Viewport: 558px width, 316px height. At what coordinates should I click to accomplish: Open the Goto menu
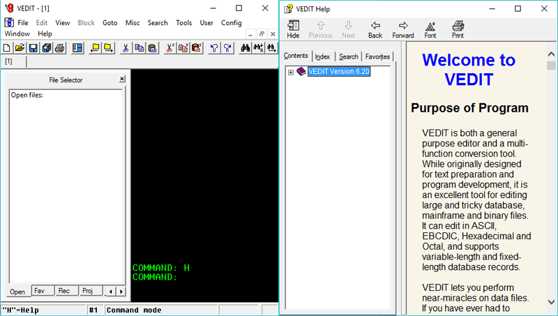(x=110, y=23)
